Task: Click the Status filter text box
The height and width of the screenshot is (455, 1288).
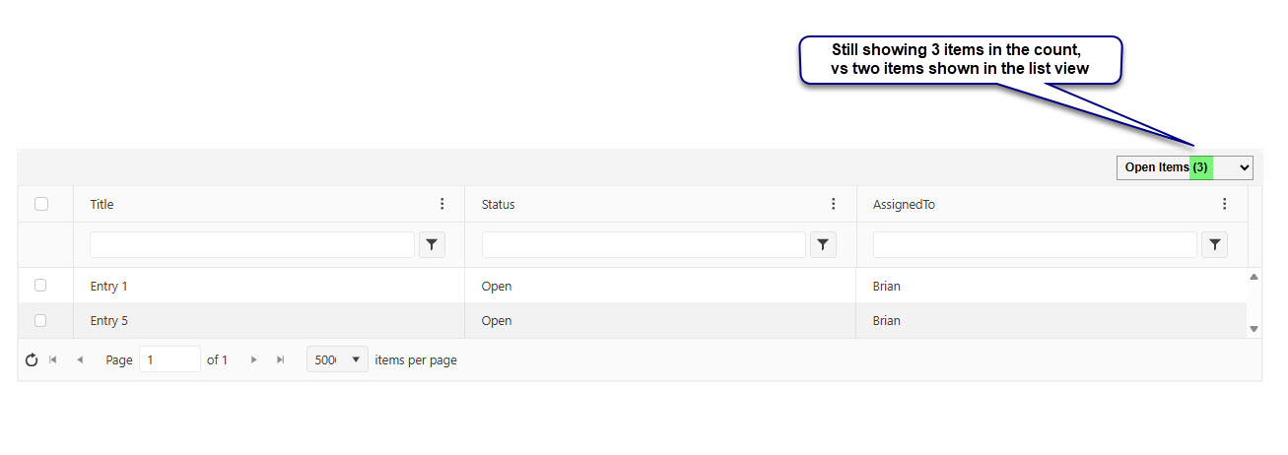Action: [x=643, y=245]
